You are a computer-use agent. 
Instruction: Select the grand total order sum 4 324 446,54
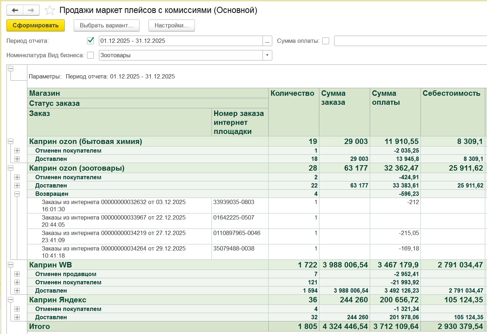tap(345, 326)
